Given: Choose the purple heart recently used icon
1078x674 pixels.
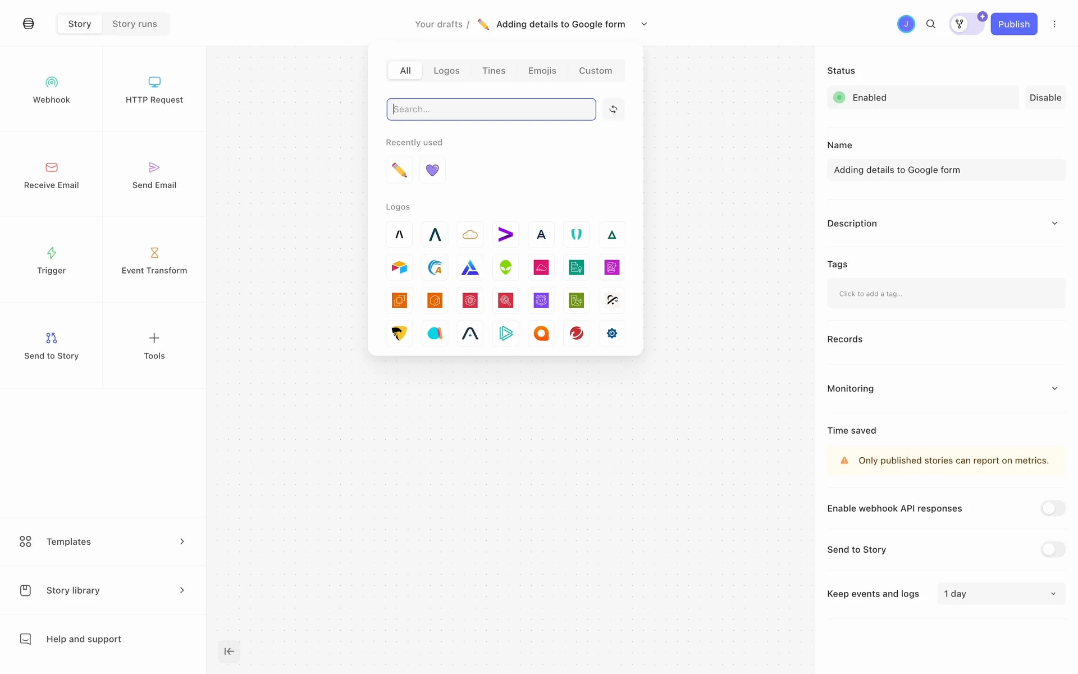Looking at the screenshot, I should (x=432, y=170).
